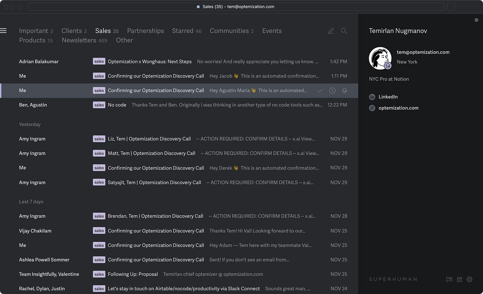The width and height of the screenshot is (483, 294).
Task: Open the optemization.com website link
Action: [398, 108]
